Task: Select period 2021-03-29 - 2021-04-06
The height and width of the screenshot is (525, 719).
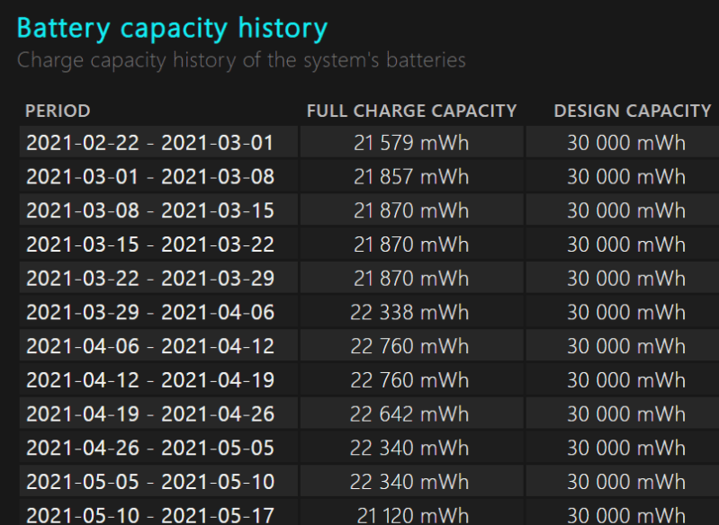Action: pos(150,312)
